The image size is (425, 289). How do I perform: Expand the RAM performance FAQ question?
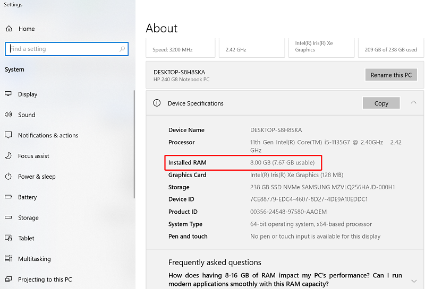coord(414,281)
